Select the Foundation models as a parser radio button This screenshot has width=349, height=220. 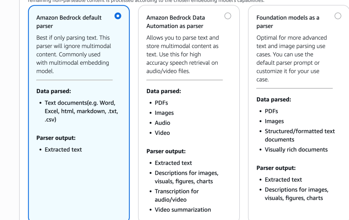(338, 16)
